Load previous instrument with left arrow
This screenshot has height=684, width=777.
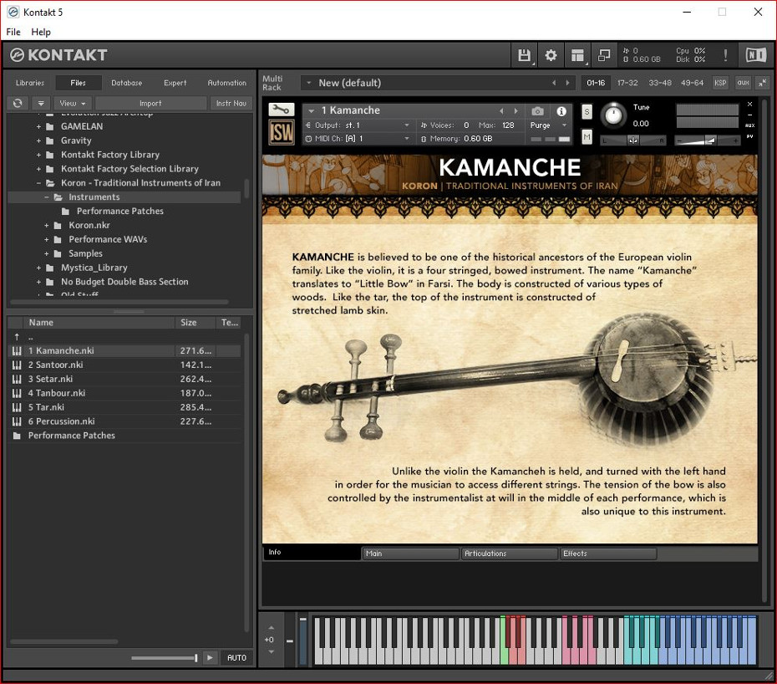click(501, 110)
